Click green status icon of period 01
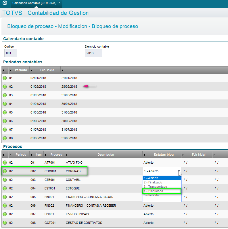Viewport: 228px width, 229px height. [x=5, y=78]
